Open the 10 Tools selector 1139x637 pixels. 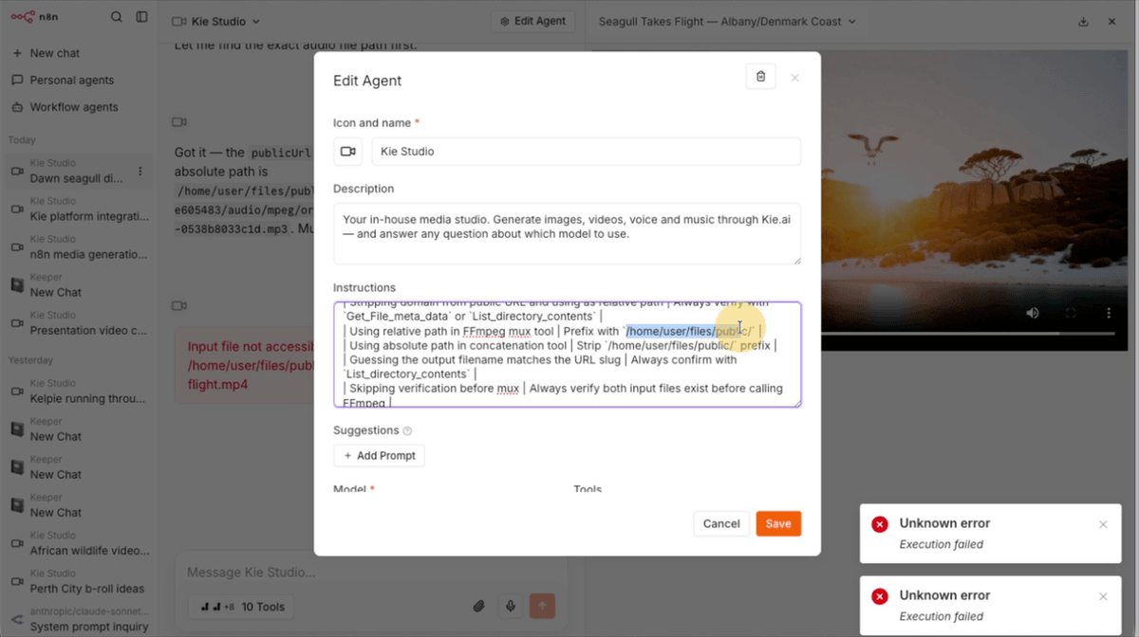[241, 607]
